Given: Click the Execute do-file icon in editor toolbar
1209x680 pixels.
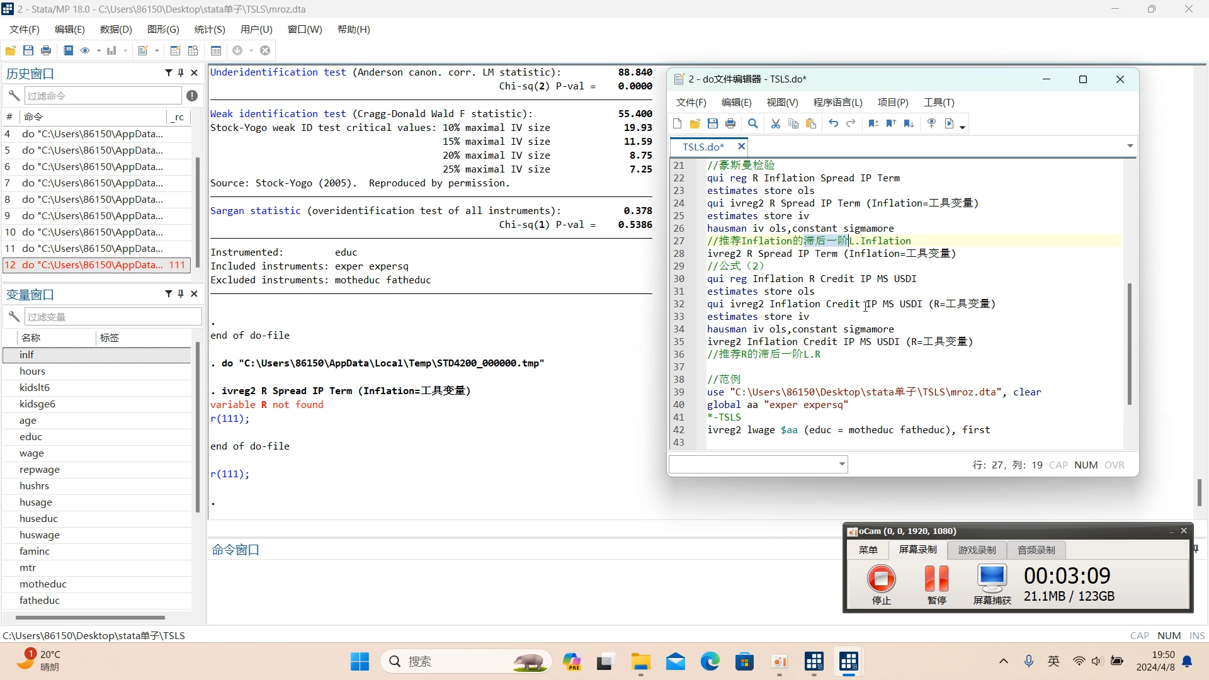Looking at the screenshot, I should tap(950, 124).
